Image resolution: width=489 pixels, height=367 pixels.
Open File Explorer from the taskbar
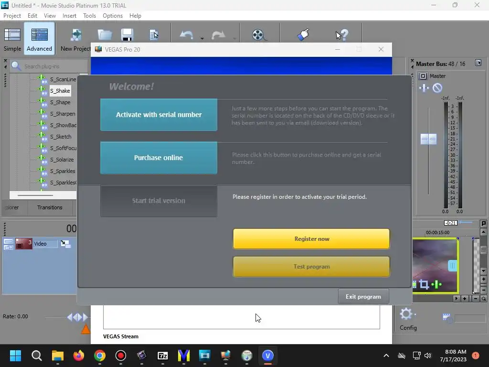(58, 356)
